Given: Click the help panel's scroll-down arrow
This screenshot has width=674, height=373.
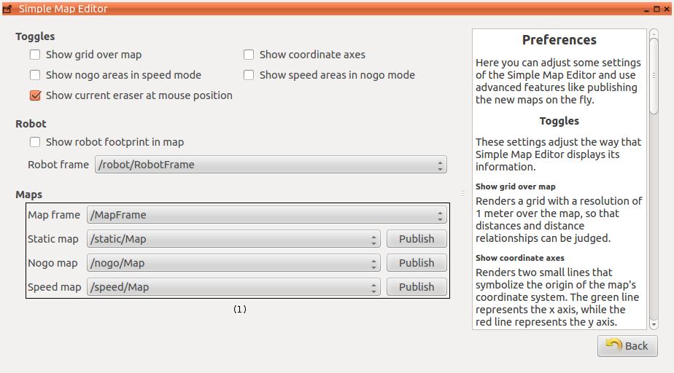Looking at the screenshot, I should [x=654, y=324].
